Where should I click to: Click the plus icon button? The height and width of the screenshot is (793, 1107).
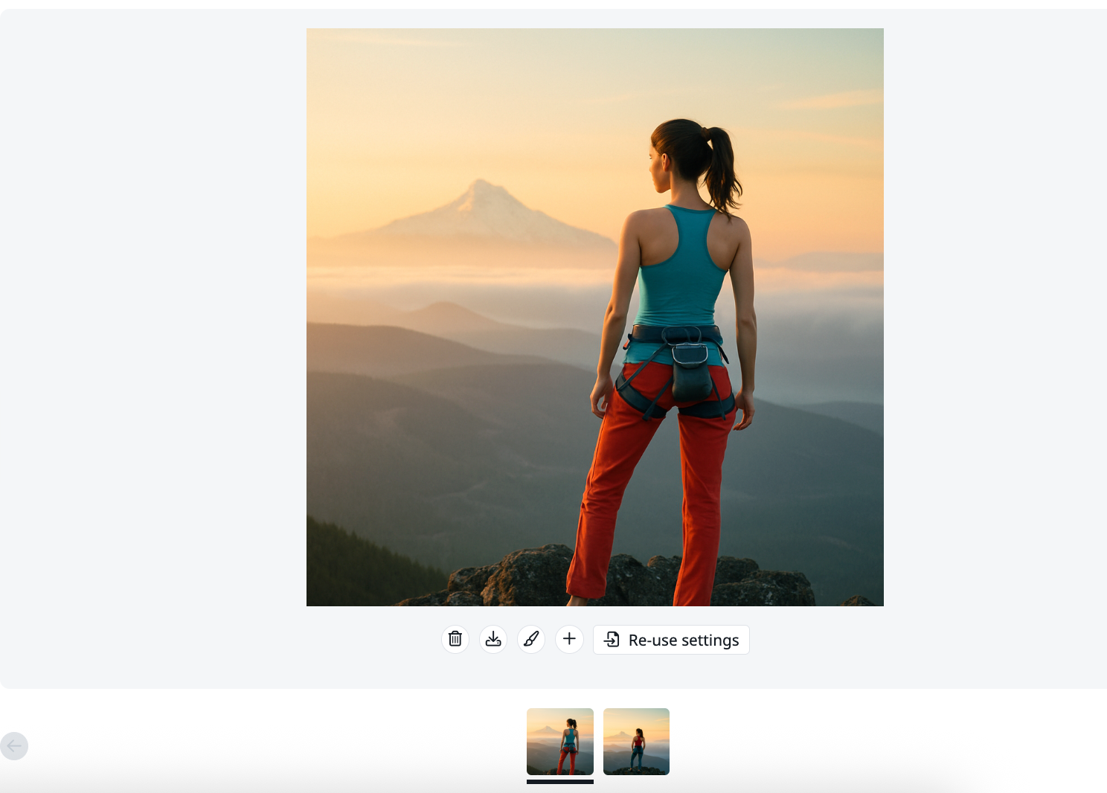(x=569, y=639)
